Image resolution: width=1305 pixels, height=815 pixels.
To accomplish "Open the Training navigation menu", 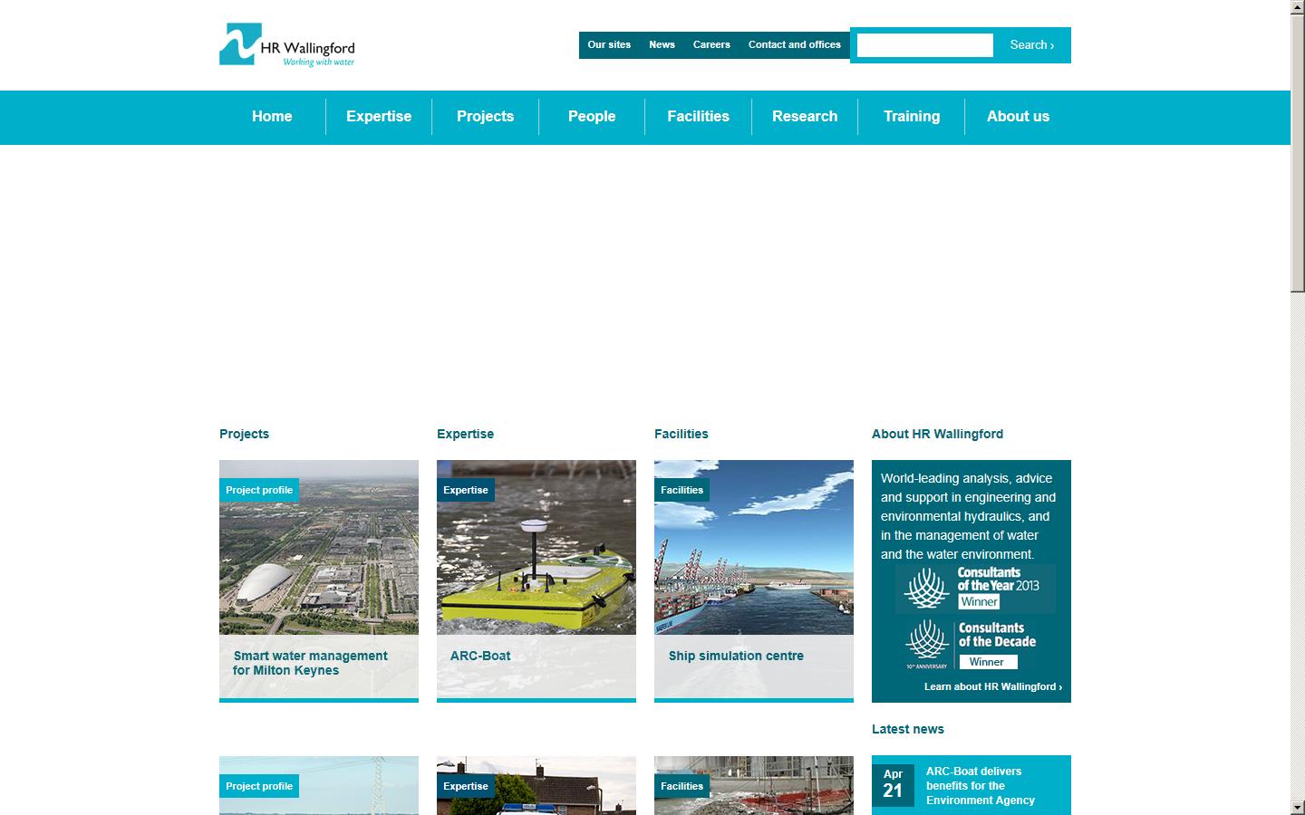I will pyautogui.click(x=911, y=116).
